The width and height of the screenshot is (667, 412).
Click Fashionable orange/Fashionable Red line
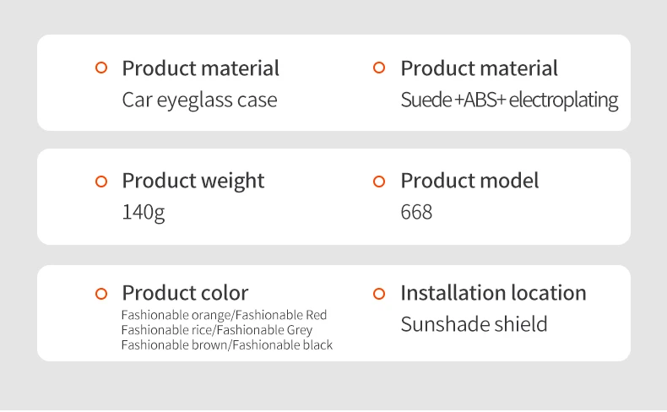click(224, 315)
